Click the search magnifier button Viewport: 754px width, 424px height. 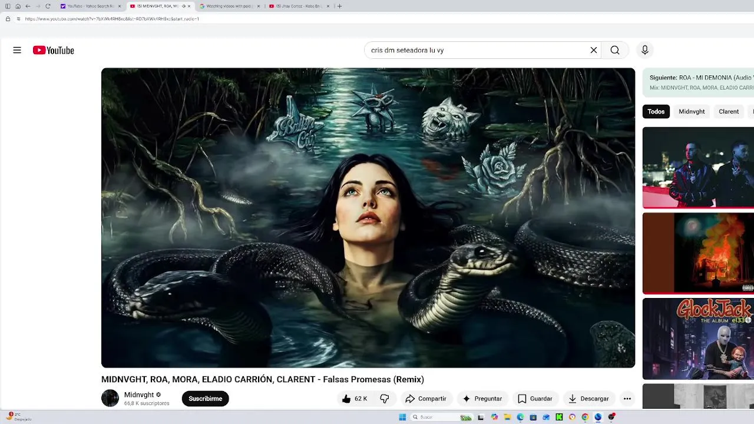(x=615, y=50)
